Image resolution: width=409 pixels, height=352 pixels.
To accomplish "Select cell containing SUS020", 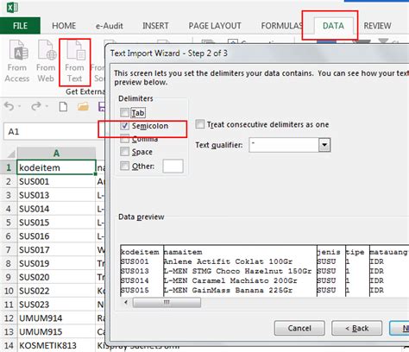I will (x=56, y=277).
